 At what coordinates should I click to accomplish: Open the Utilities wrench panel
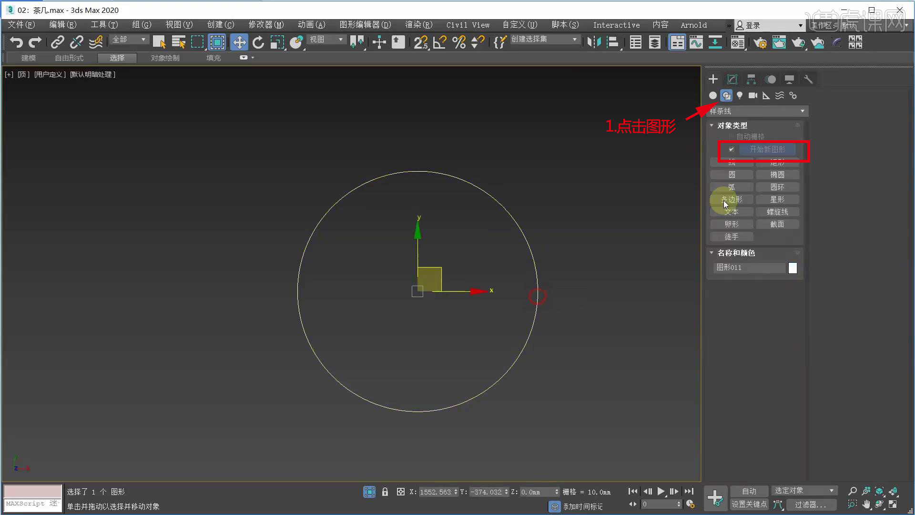[x=808, y=79]
